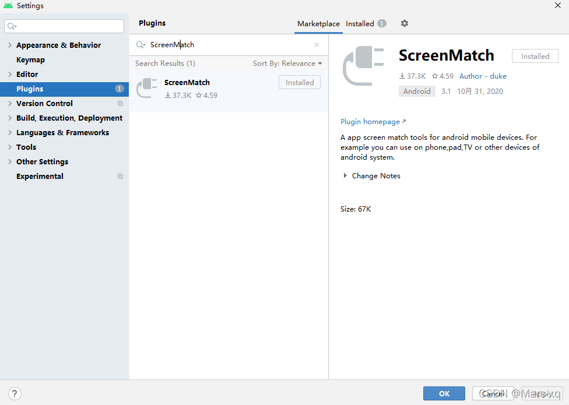Click the Android tag label
The height and width of the screenshot is (405, 569).
pos(417,91)
